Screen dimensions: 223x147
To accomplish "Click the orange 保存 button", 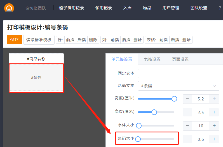I will 14,40.
